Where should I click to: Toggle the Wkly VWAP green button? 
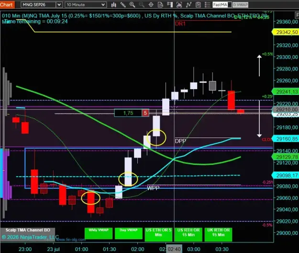coord(99,233)
